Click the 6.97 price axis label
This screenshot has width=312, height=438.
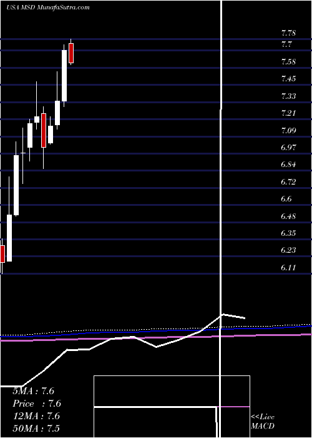click(288, 148)
